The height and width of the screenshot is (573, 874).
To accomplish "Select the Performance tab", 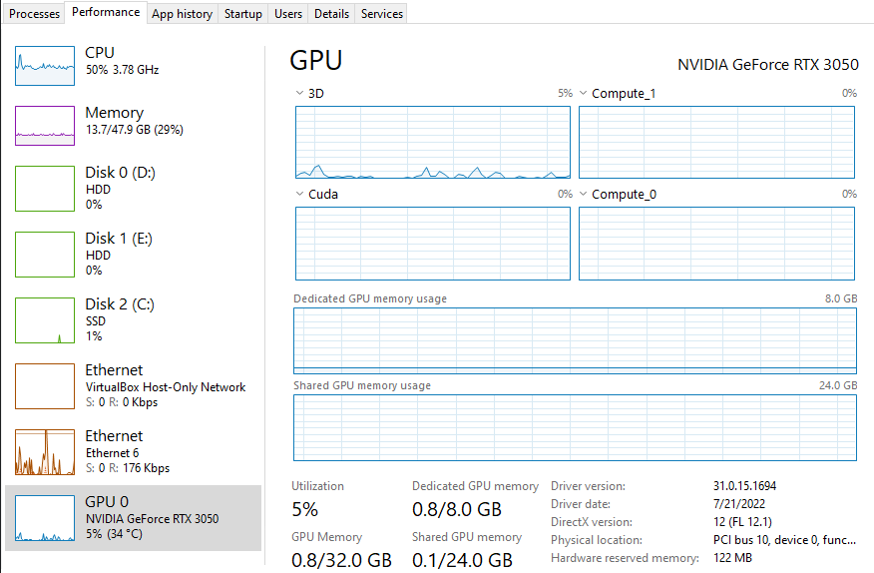I will point(106,12).
